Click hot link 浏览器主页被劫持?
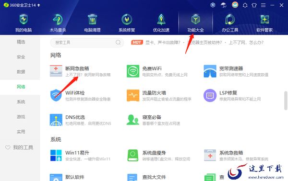Viewport: 288px width, 181px height. pos(204,43)
